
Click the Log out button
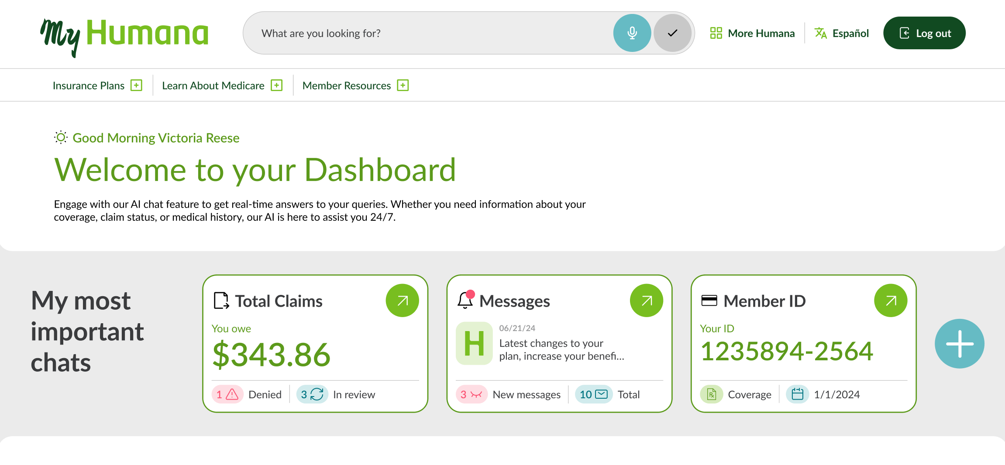click(x=924, y=33)
